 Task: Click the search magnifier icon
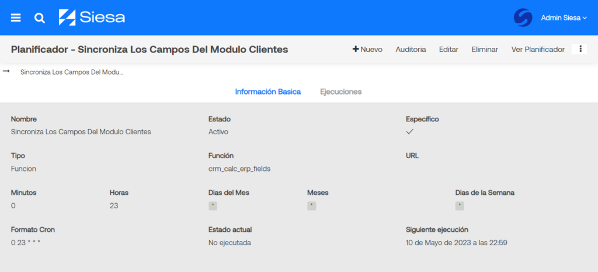pos(40,18)
